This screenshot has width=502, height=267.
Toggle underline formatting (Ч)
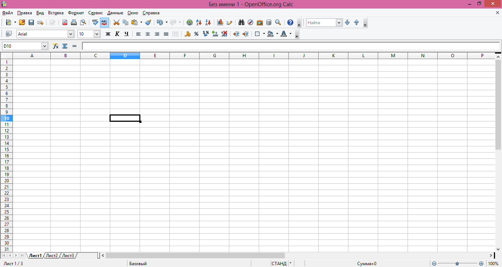[x=126, y=34]
